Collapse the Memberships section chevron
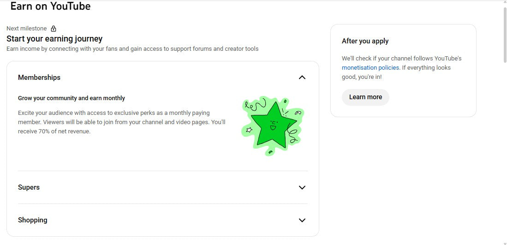Image resolution: width=507 pixels, height=245 pixels. [x=302, y=78]
